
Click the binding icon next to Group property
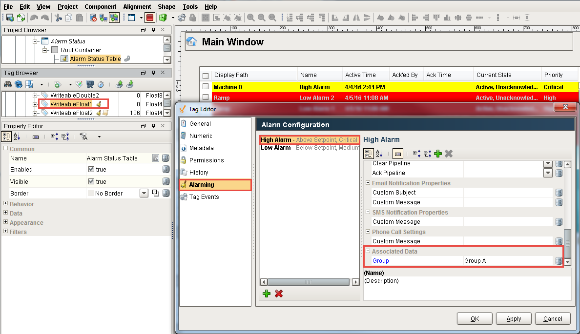(559, 261)
